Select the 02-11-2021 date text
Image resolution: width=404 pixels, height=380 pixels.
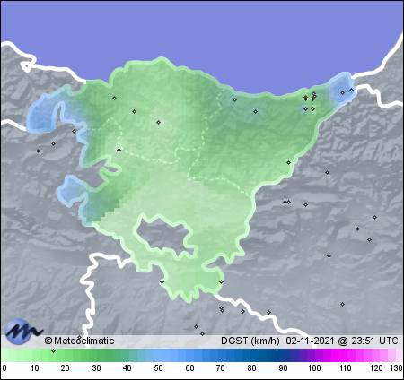pos(310,341)
